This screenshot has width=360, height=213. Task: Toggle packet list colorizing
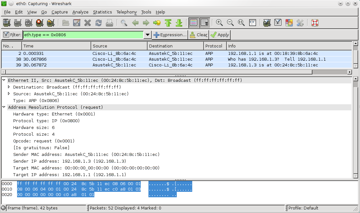click(194, 23)
